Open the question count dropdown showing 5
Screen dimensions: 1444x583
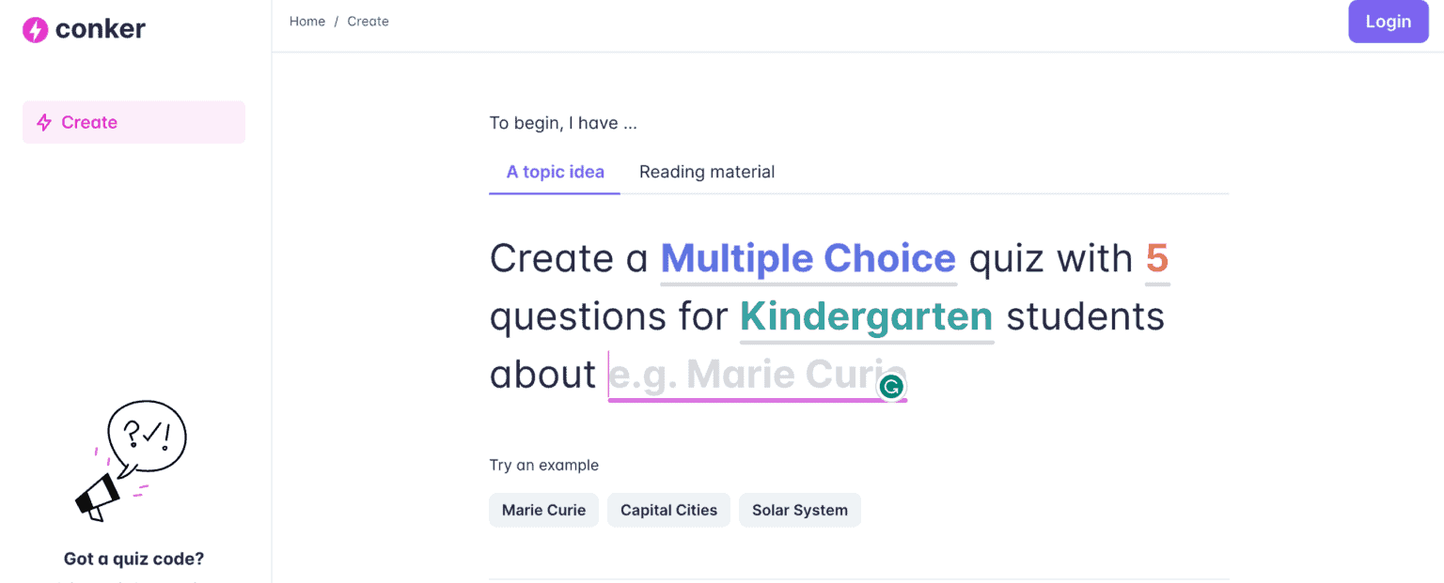(1157, 258)
